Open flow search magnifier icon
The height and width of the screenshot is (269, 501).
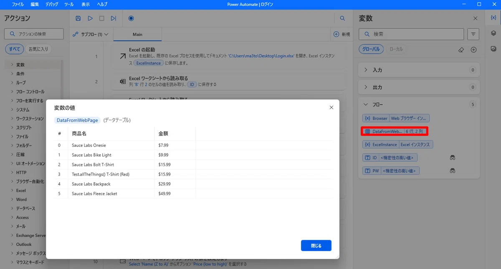[x=342, y=18]
